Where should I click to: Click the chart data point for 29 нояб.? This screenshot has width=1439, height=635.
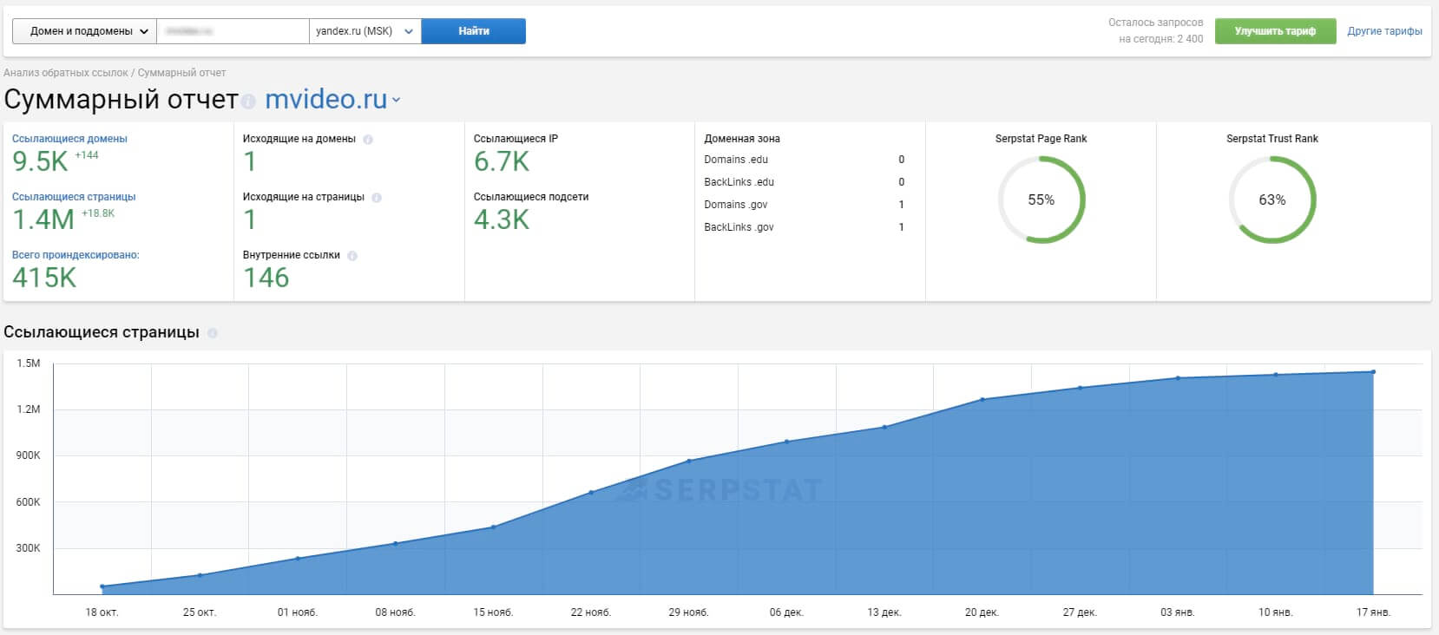click(689, 461)
